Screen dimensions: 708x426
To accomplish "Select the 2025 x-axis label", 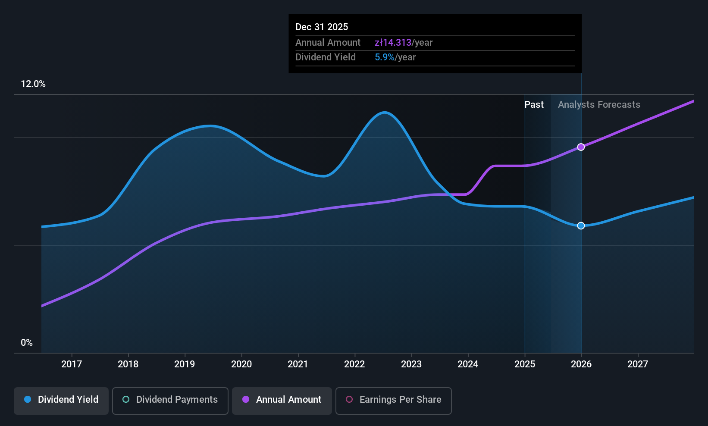I will pyautogui.click(x=525, y=364).
